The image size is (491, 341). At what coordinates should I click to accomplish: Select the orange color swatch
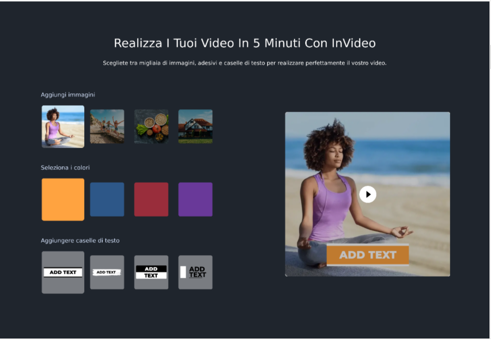(63, 199)
